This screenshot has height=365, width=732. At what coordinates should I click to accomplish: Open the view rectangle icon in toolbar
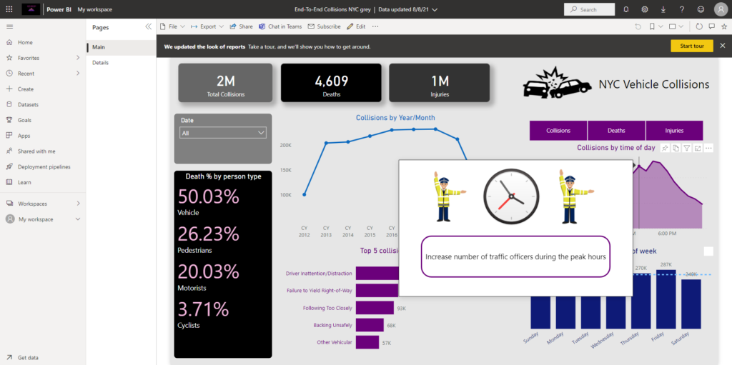click(x=673, y=26)
